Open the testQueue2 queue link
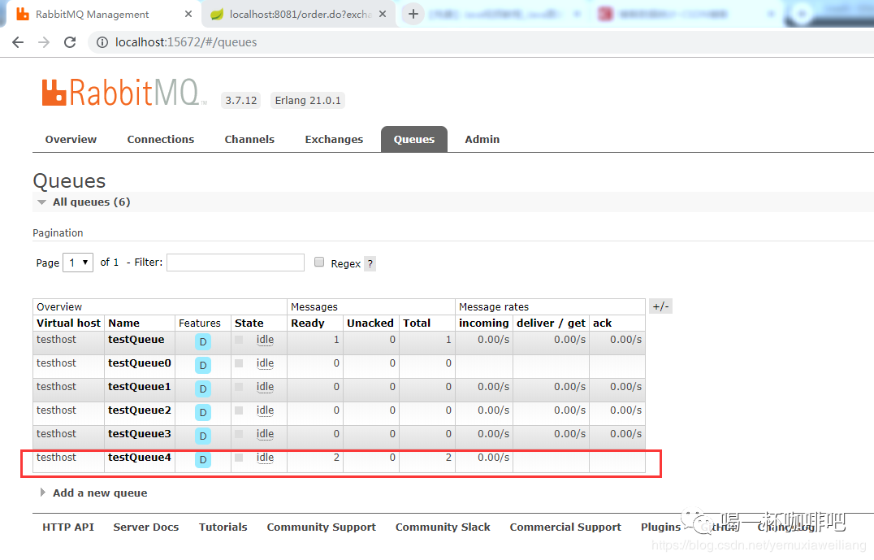Viewport: 874px width, 560px height. click(140, 410)
